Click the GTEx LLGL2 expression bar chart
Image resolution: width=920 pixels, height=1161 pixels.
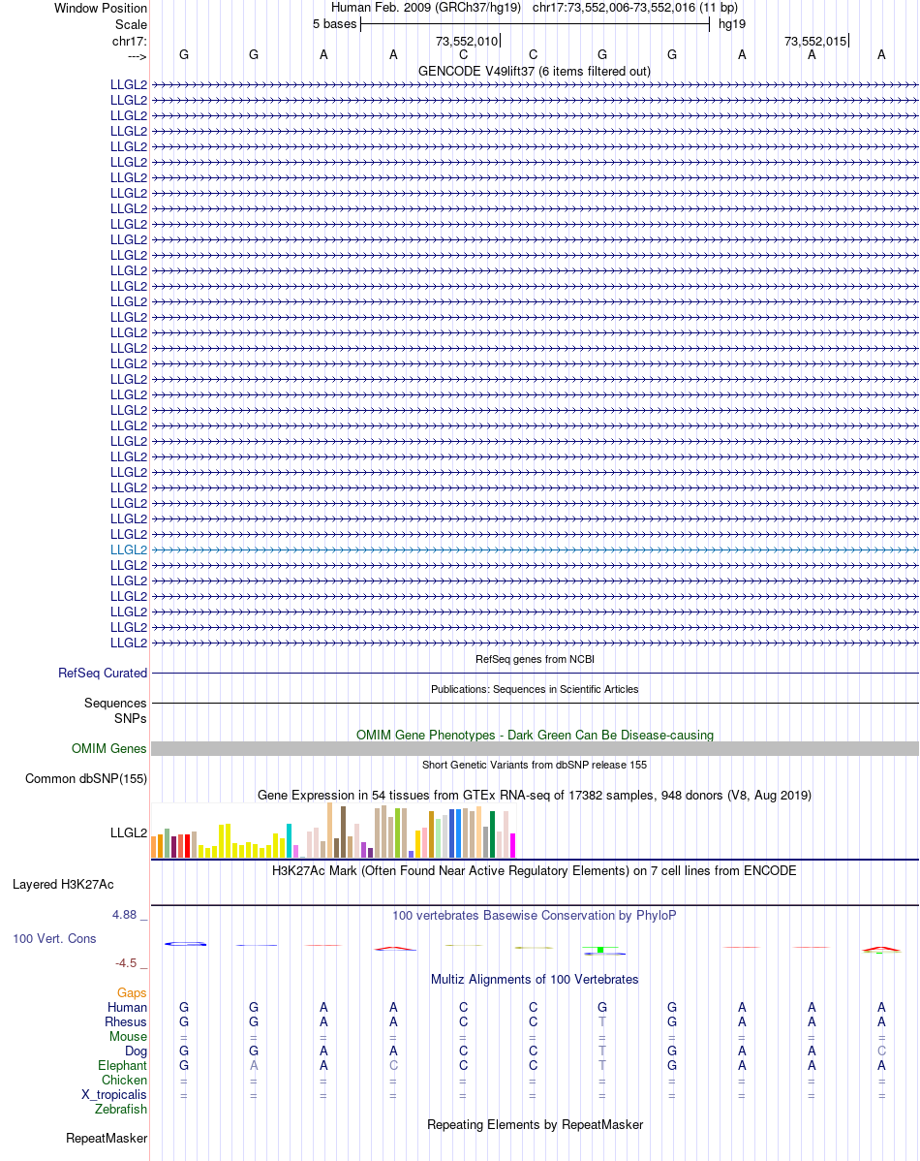333,830
